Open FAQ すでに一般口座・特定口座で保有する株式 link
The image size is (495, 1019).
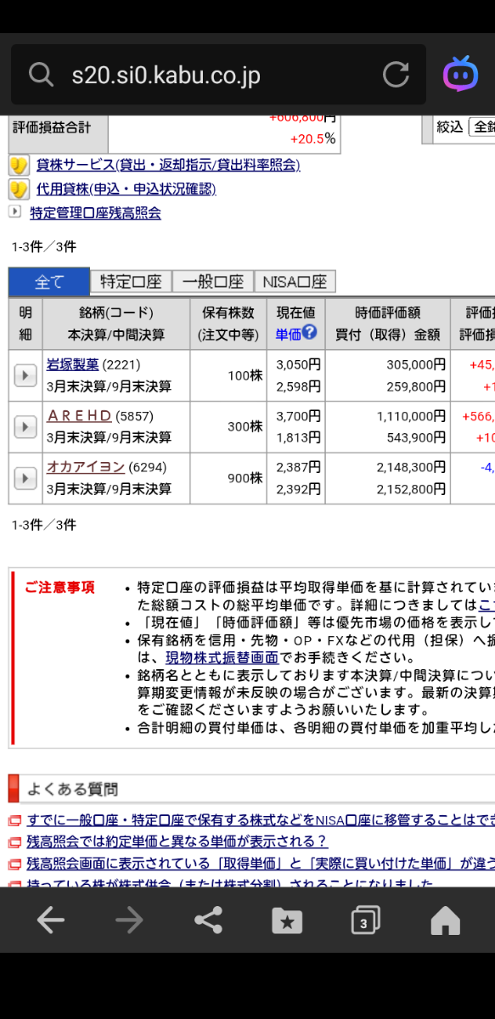coord(261,820)
